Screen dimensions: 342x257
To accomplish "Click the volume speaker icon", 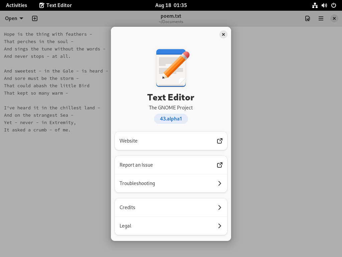I will (324, 5).
